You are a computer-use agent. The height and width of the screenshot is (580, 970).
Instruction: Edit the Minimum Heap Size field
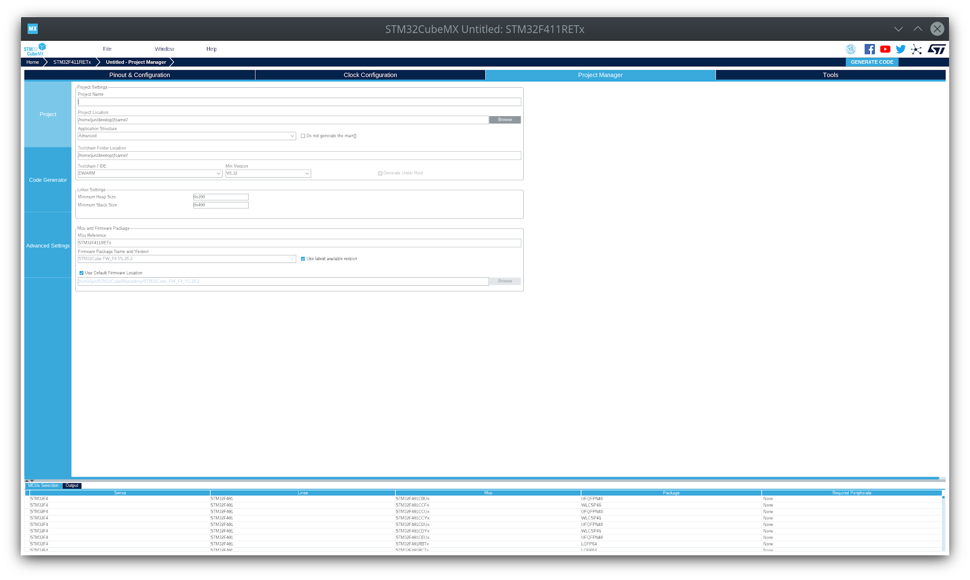coord(221,197)
